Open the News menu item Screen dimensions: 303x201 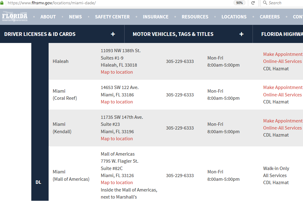coord(75,17)
